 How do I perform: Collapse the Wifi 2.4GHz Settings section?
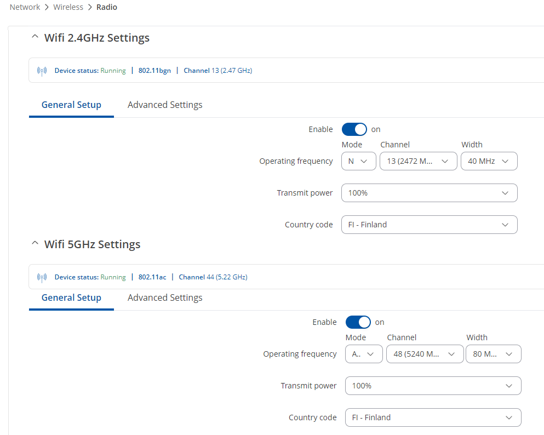(35, 36)
